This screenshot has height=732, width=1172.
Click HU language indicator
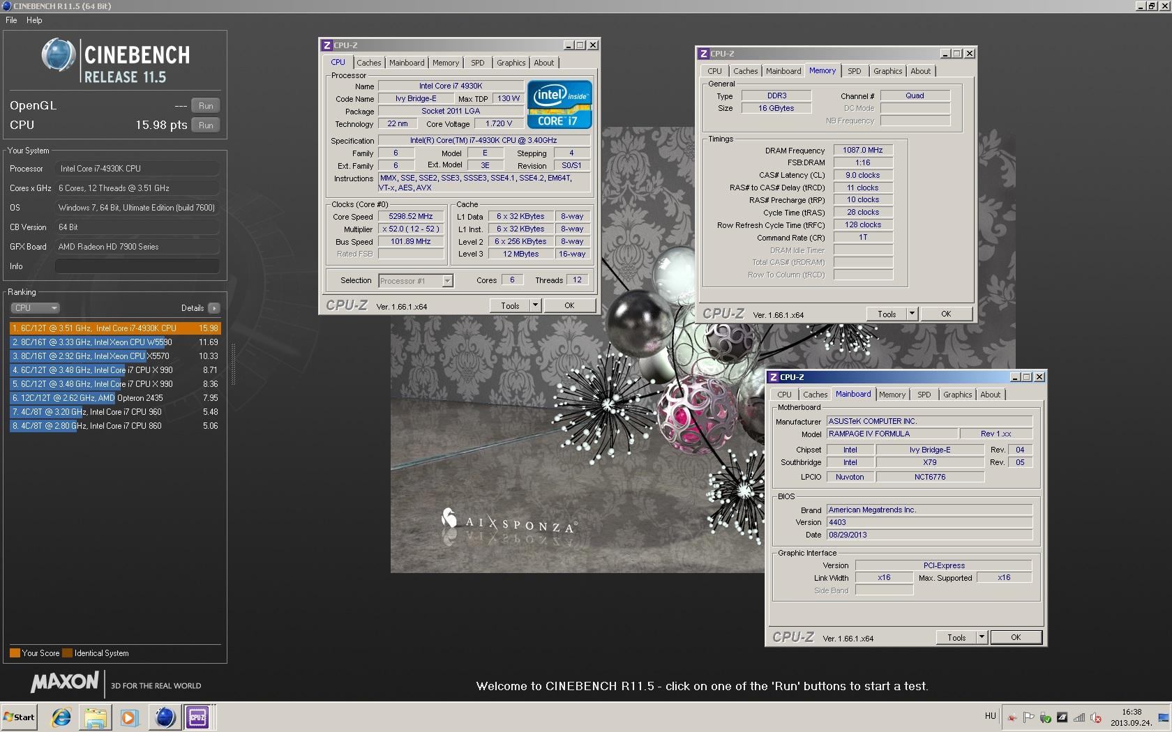point(990,715)
